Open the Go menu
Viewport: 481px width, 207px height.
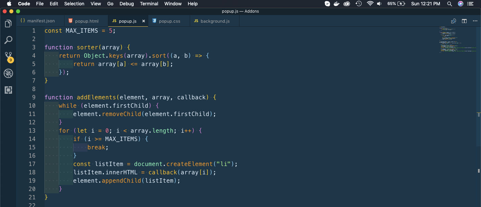click(x=110, y=4)
